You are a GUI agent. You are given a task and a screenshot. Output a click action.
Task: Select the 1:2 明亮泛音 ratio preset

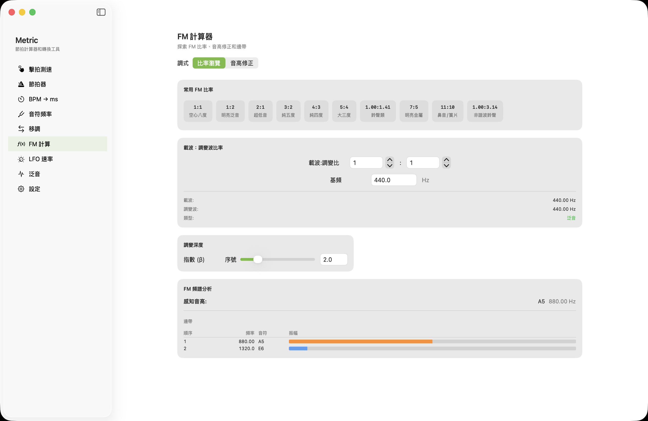(230, 111)
